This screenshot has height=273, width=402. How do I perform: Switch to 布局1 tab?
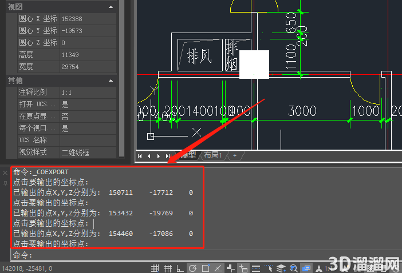(212, 155)
